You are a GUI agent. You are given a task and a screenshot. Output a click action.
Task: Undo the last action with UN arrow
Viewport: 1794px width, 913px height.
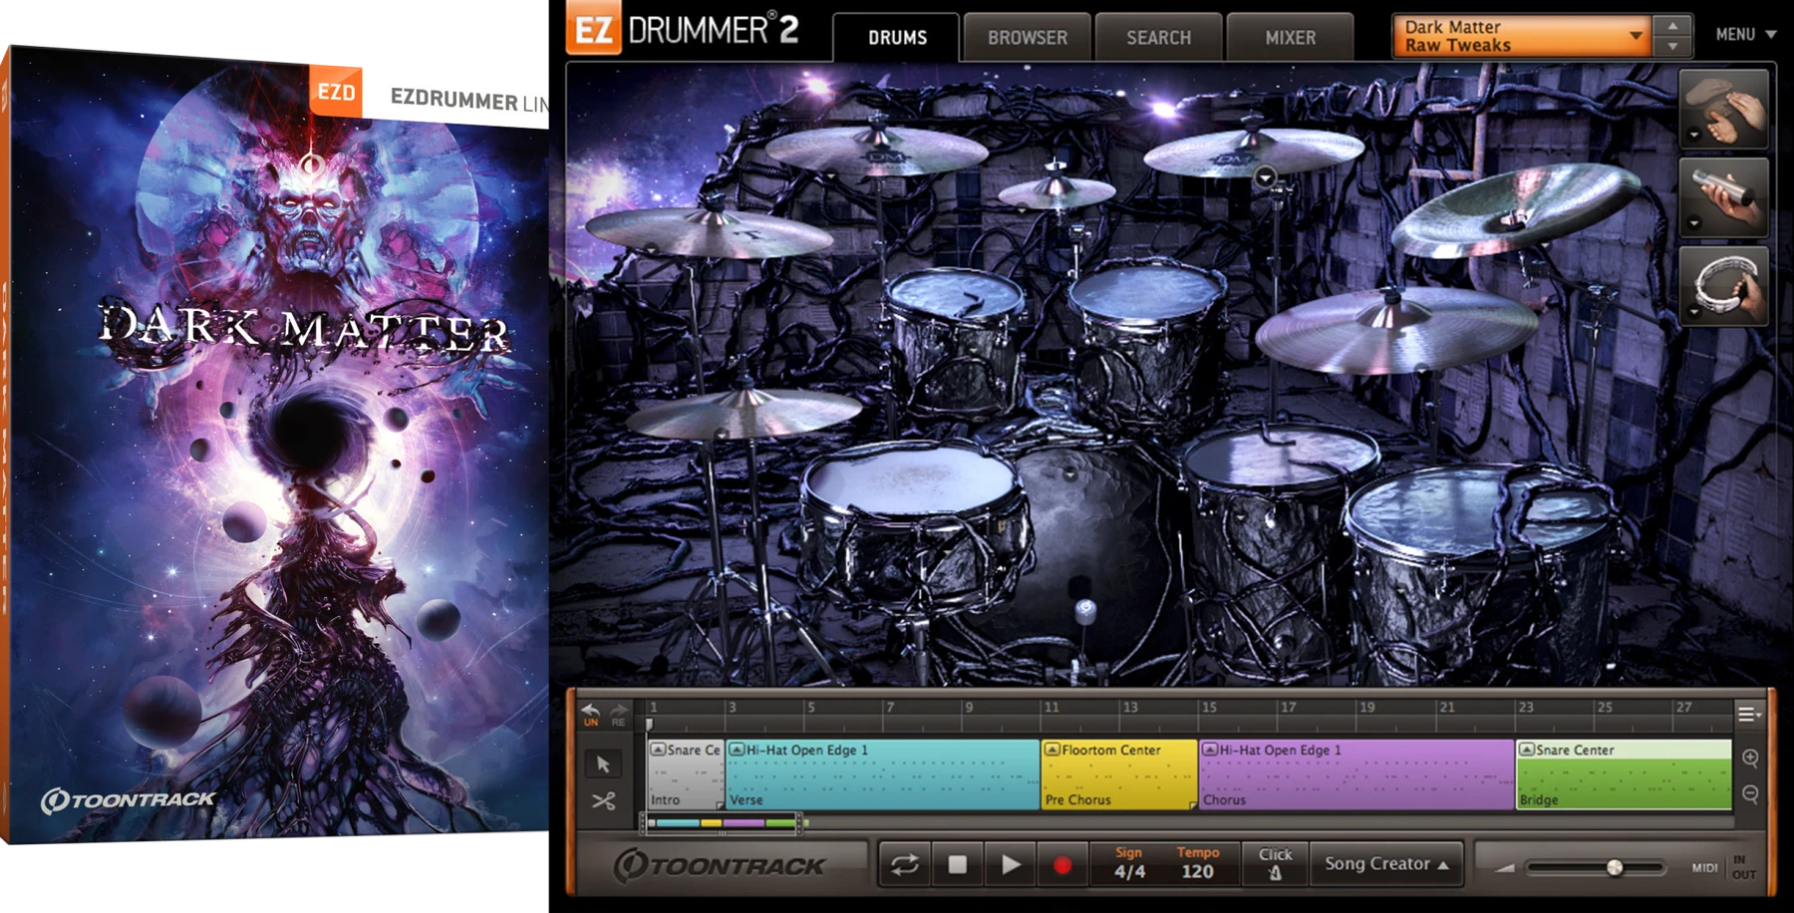coord(591,714)
